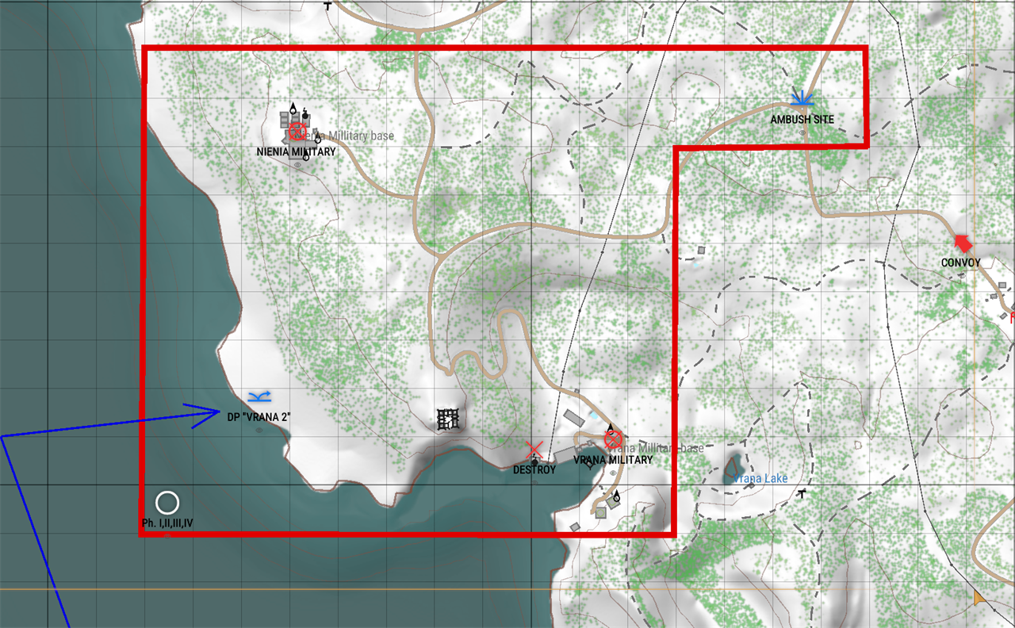Viewport: 1015px width, 628px height.
Task: Click the orange triangle marker at bottom right
Action: point(980,596)
